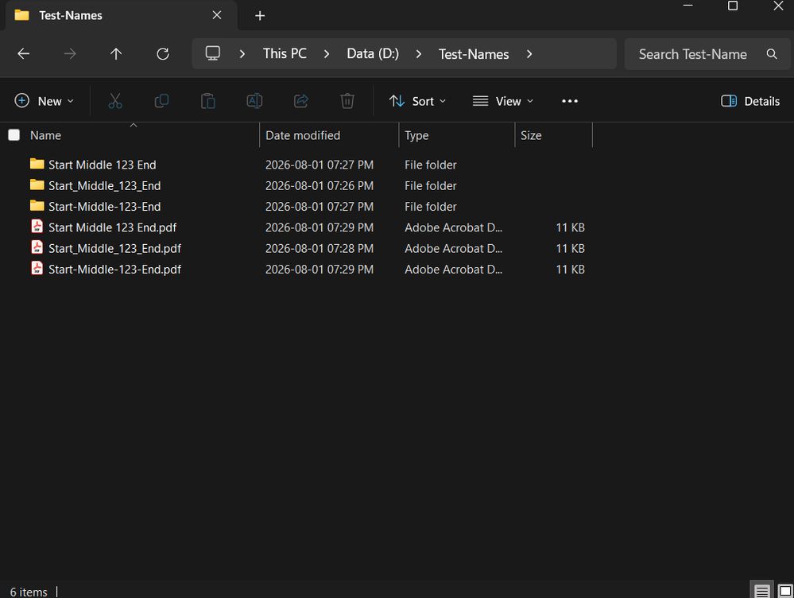Click the 6 items status bar text
The image size is (794, 598).
pyautogui.click(x=29, y=592)
